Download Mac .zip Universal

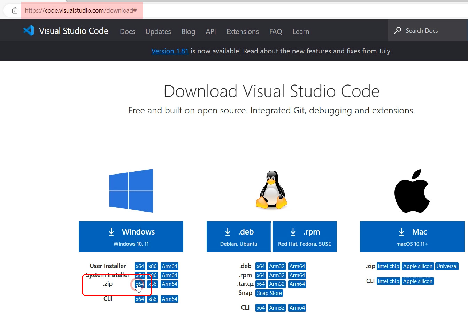[x=447, y=266]
